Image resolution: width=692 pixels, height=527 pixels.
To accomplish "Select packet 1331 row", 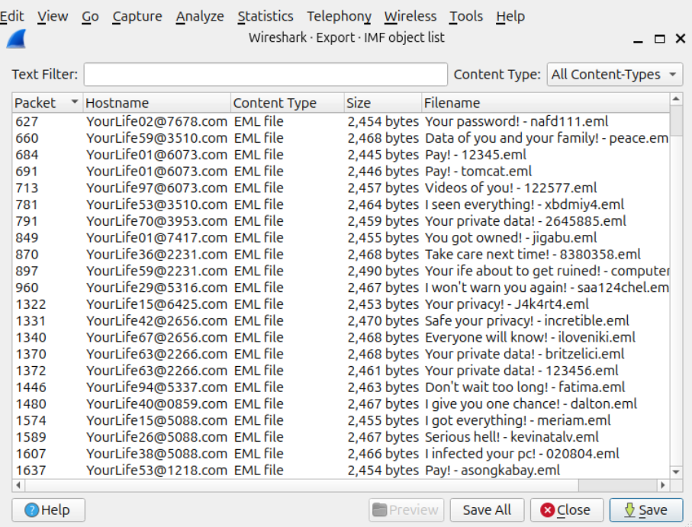I will pyautogui.click(x=341, y=320).
